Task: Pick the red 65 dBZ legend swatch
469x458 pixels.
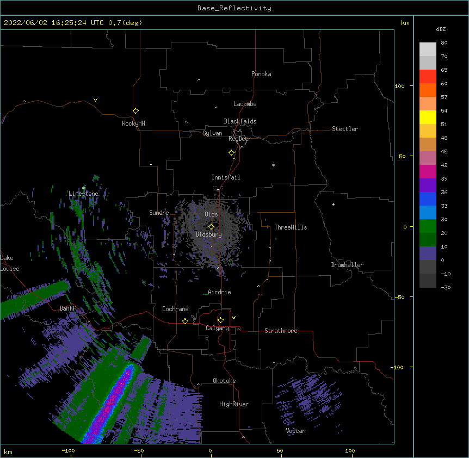Action: point(428,76)
